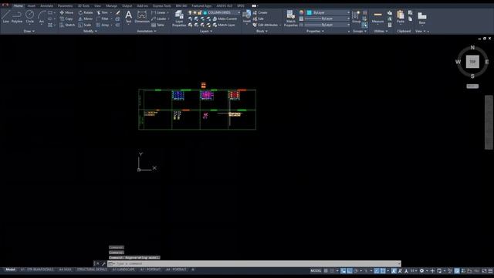This screenshot has height=278, width=494.
Task: Toggle the layer lock padlock icon
Action: pos(199,12)
